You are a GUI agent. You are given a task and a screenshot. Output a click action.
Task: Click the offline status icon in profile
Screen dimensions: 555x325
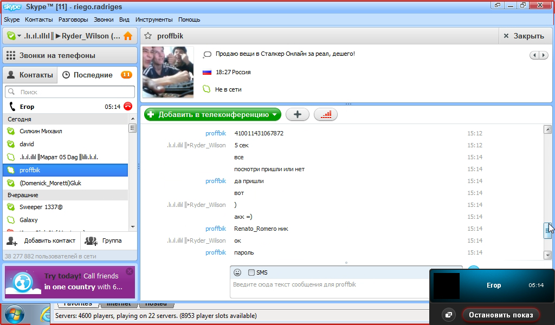(206, 89)
